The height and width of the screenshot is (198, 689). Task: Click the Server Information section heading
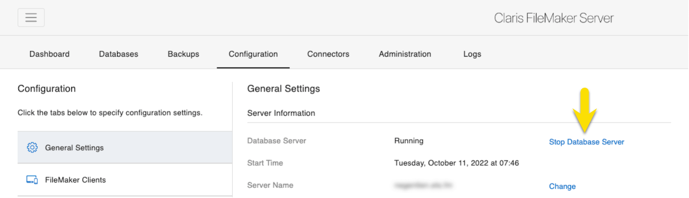281,113
